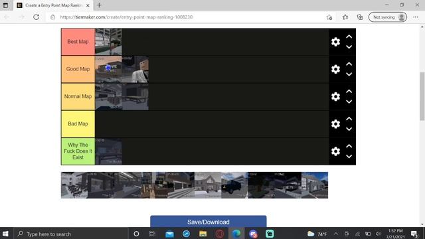Move Normal Map row up with chevron
This screenshot has height=239, width=425.
coord(349,92)
